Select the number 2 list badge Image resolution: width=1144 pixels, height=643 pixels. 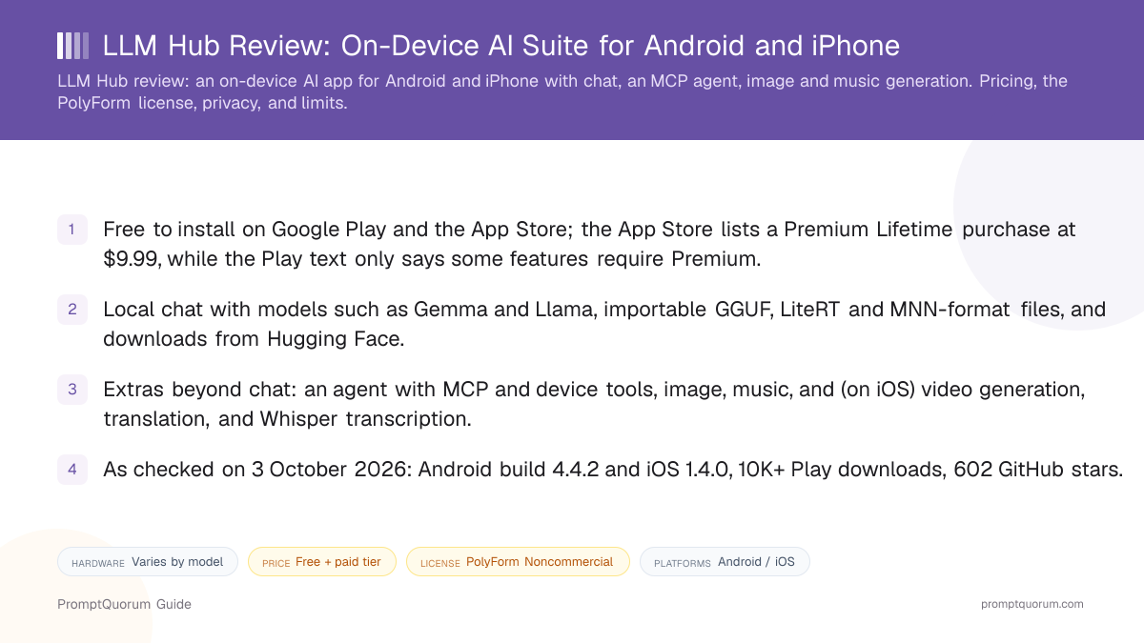tap(72, 310)
